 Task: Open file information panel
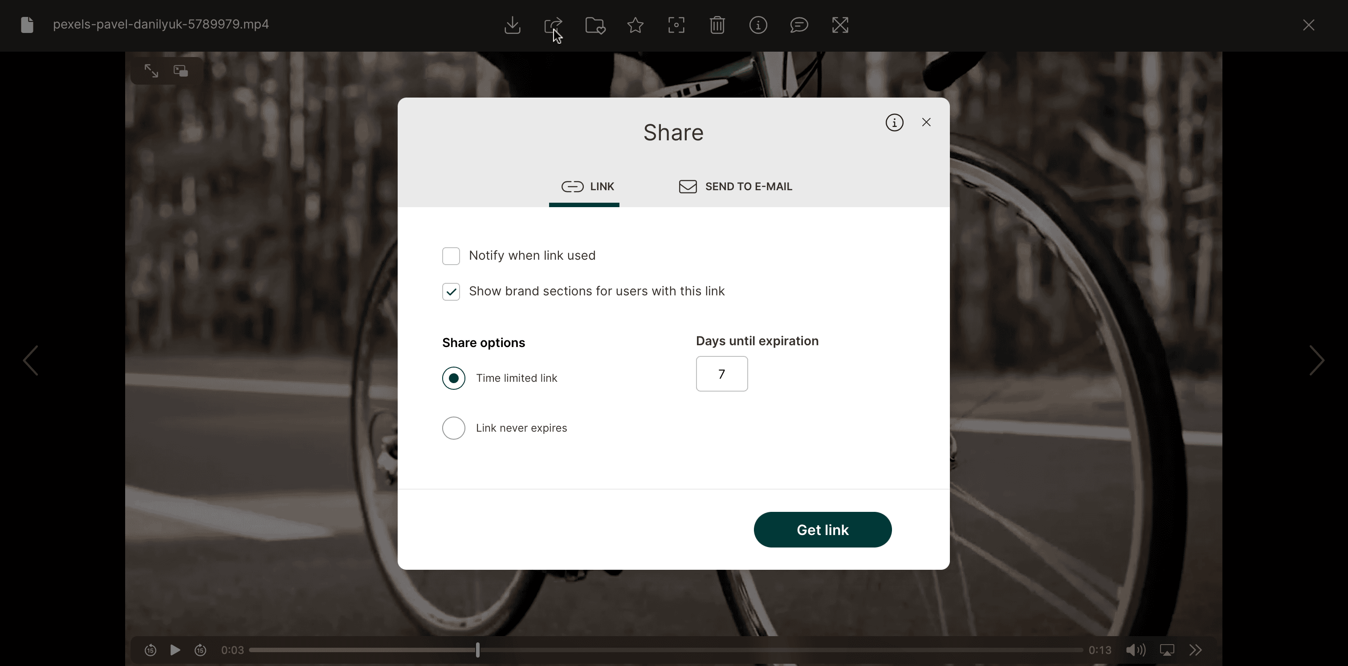tap(758, 25)
